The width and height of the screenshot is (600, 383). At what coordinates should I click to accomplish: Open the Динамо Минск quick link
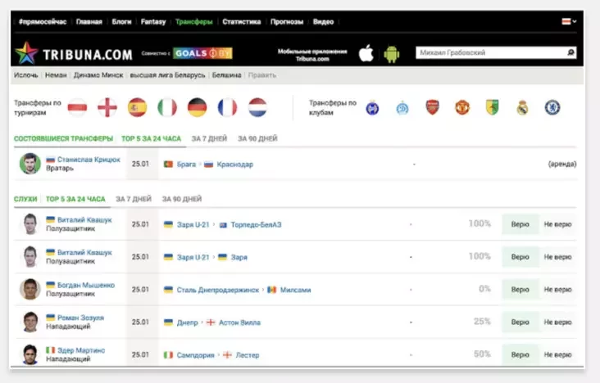[98, 75]
